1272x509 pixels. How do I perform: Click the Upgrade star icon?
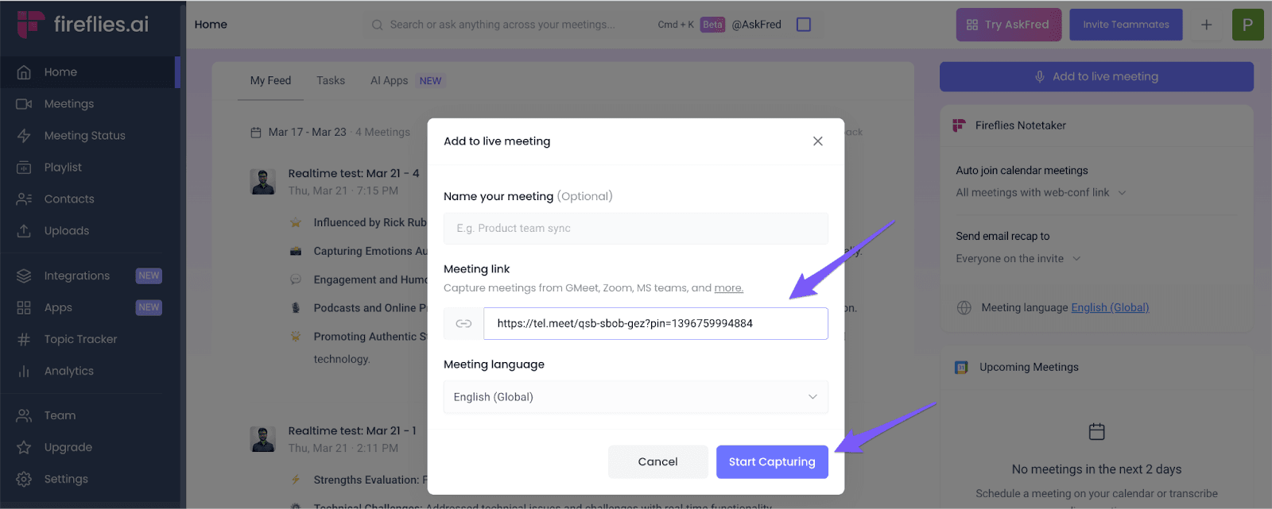click(24, 447)
